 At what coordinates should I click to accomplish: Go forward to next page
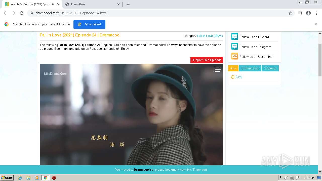pyautogui.click(x=14, y=13)
